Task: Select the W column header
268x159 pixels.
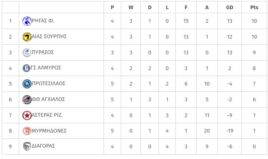Action: [131, 7]
